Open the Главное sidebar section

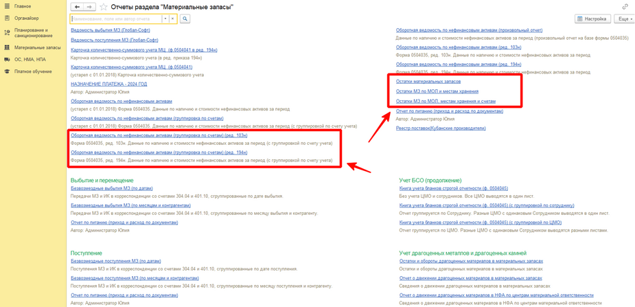pyautogui.click(x=23, y=6)
